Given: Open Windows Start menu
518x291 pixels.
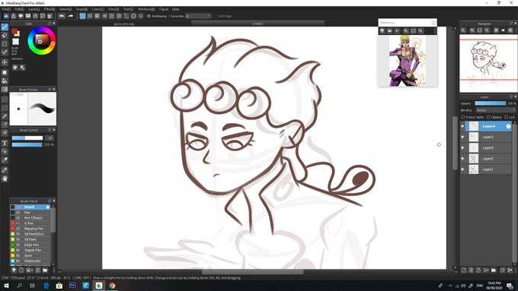Looking at the screenshot, I should (x=6, y=286).
